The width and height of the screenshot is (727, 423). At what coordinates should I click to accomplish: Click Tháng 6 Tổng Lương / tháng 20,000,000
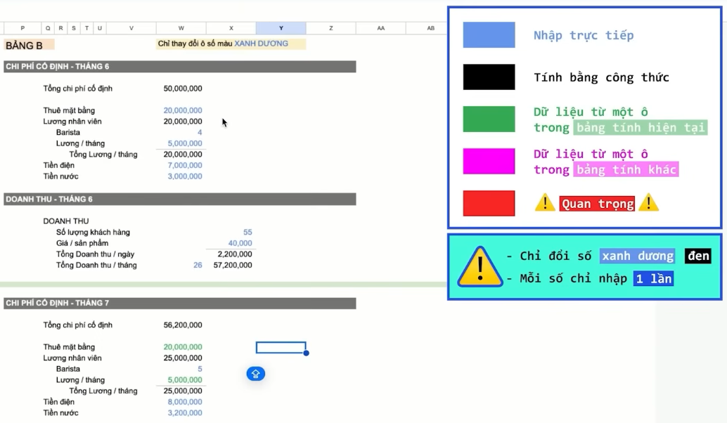coord(183,155)
